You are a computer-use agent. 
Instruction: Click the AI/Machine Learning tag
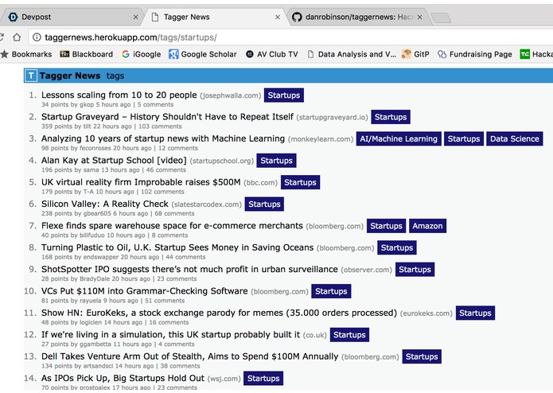coord(399,139)
